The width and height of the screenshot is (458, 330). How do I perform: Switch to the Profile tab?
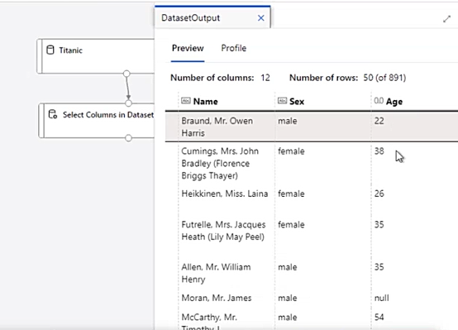234,48
